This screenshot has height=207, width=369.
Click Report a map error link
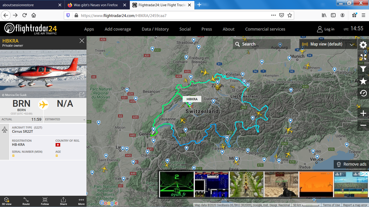point(355,205)
